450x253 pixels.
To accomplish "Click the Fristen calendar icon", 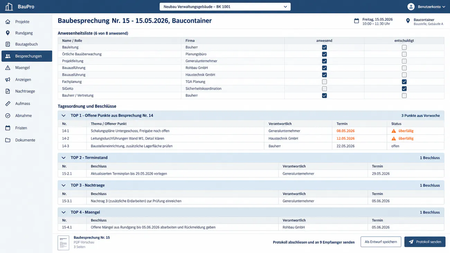I will tap(8, 128).
